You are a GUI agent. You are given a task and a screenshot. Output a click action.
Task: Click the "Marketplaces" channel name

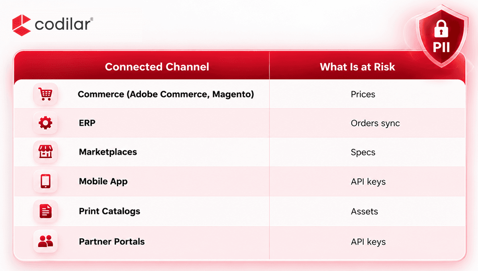[x=108, y=152]
